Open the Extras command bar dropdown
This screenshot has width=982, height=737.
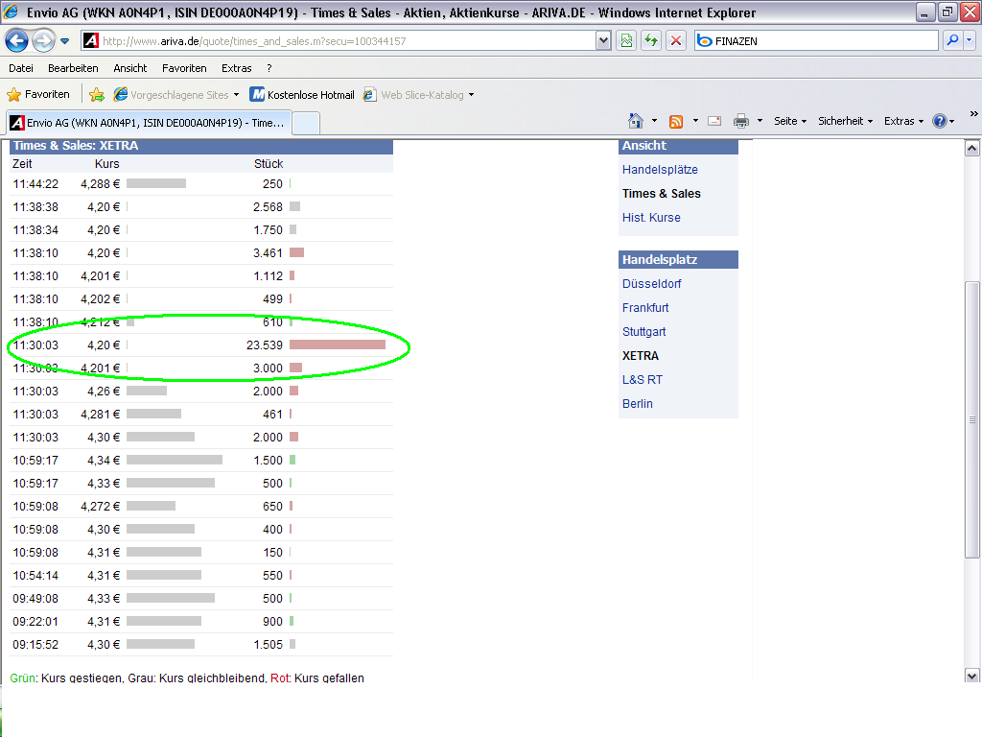coord(903,121)
